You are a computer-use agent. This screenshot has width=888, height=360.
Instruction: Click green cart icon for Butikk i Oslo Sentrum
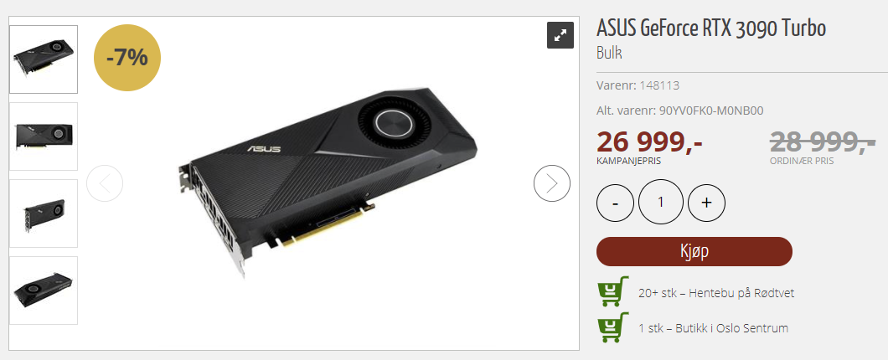[612, 327]
